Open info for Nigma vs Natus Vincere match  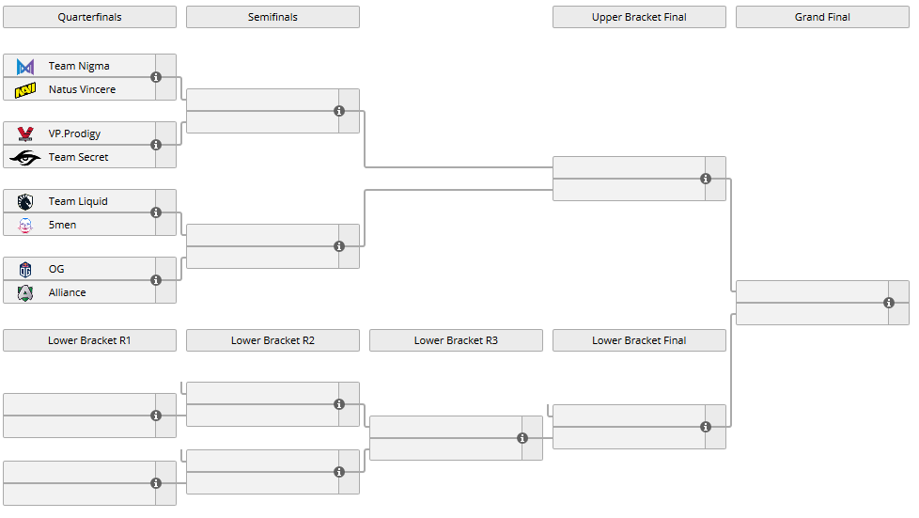point(156,77)
